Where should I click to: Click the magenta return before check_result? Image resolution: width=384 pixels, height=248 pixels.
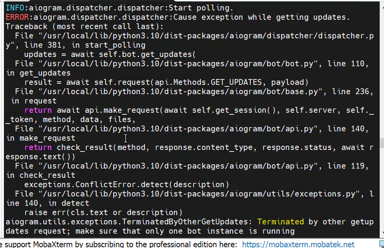38,147
